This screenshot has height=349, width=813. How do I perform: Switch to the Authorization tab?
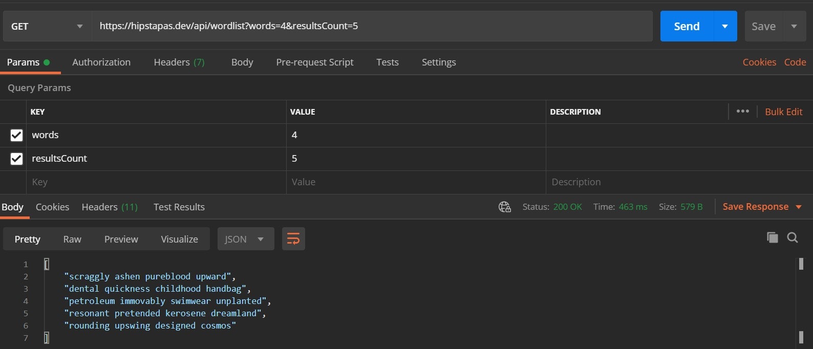coord(101,62)
